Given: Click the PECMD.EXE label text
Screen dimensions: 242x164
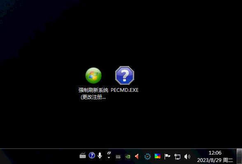Looking at the screenshot, I should click(125, 90).
